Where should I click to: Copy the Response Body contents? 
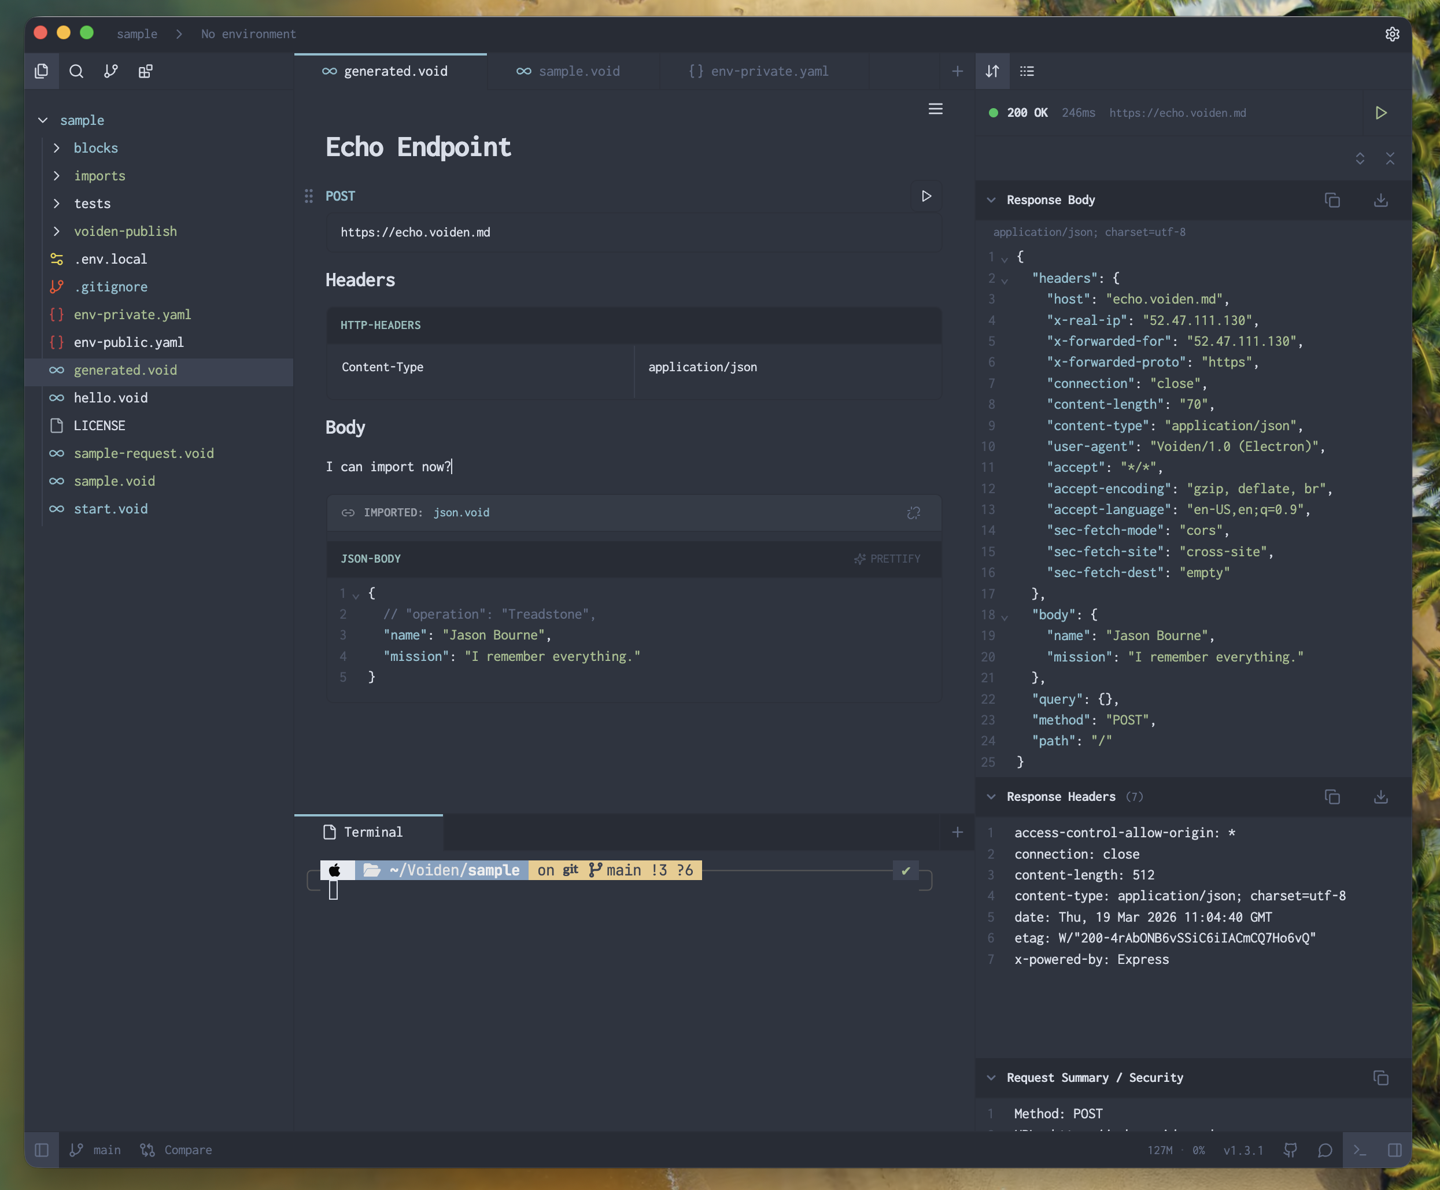1332,200
